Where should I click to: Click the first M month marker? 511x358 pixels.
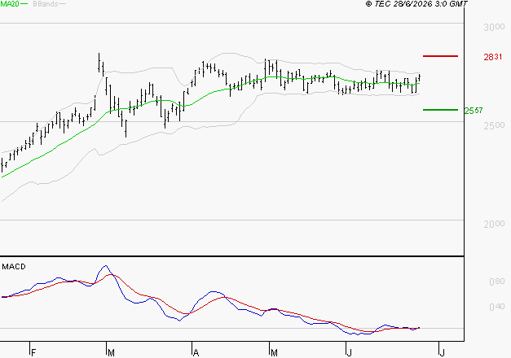(111, 353)
